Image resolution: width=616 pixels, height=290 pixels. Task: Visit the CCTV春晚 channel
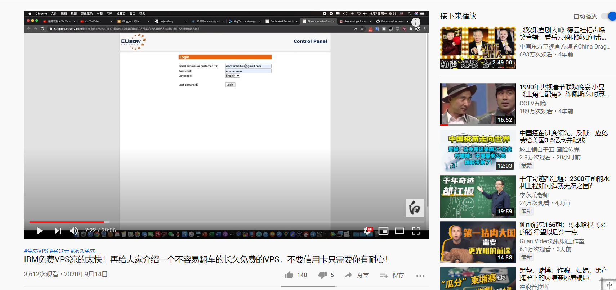[533, 103]
